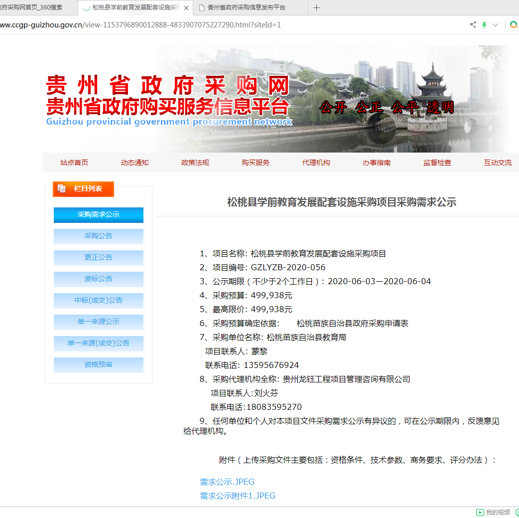Screen dimensions: 519x518
Task: Click the contact name 蒙黎
Action: pyautogui.click(x=259, y=351)
